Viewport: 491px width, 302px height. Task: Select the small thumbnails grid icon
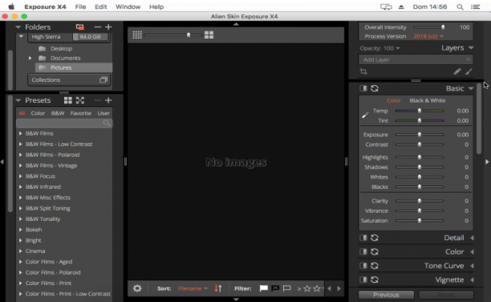pos(137,35)
